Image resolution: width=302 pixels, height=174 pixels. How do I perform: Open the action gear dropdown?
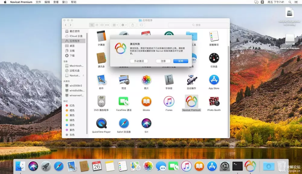click(x=124, y=25)
